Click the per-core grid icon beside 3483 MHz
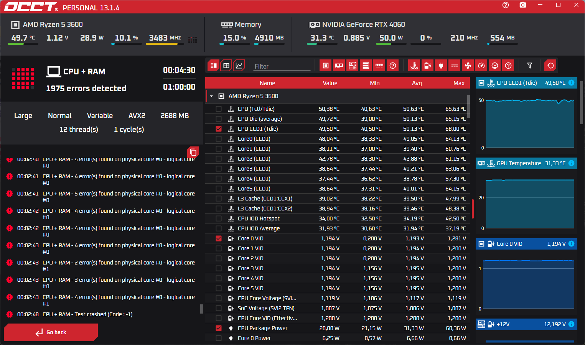The width and height of the screenshot is (585, 345). pyautogui.click(x=193, y=40)
